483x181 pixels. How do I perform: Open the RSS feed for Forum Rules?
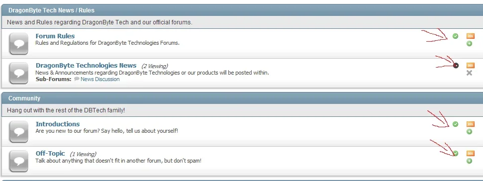pos(470,36)
